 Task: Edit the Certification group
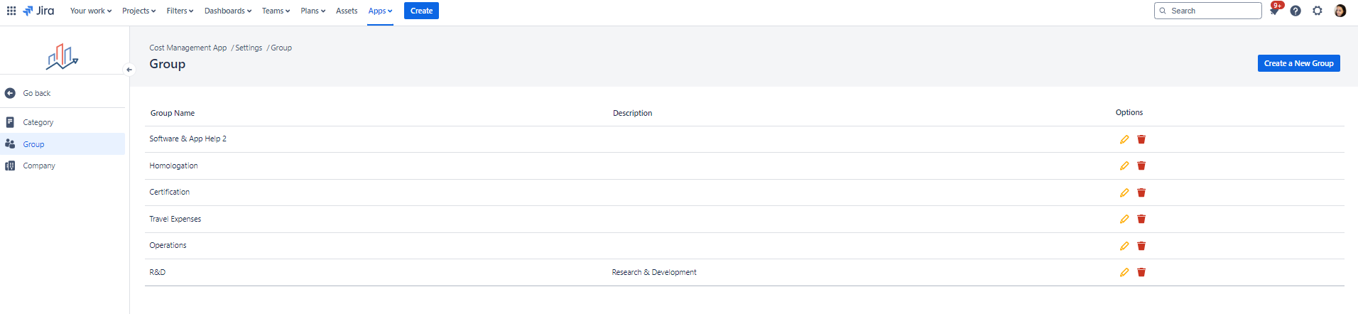(x=1124, y=193)
